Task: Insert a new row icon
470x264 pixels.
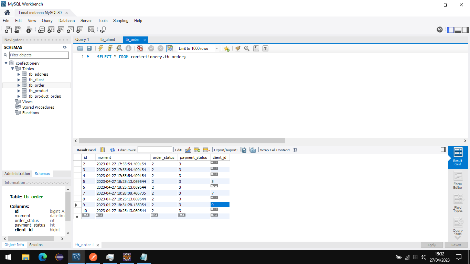Action: click(x=197, y=150)
